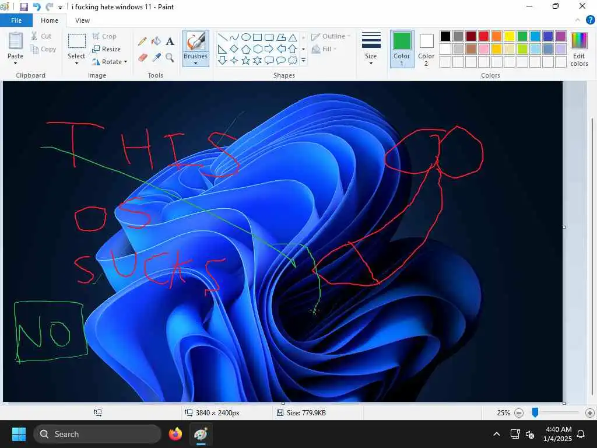
Task: Open the File menu
Action: click(16, 20)
